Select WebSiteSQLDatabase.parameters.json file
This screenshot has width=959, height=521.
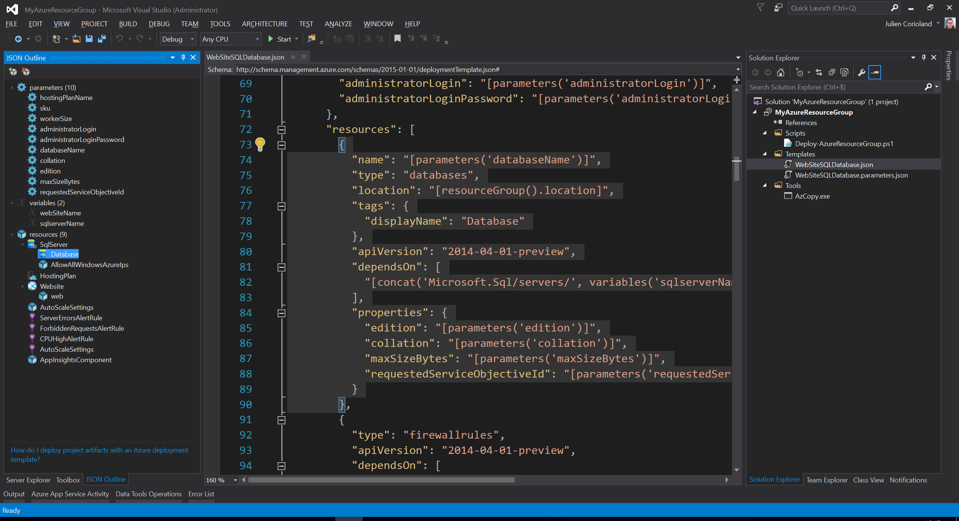pos(851,175)
